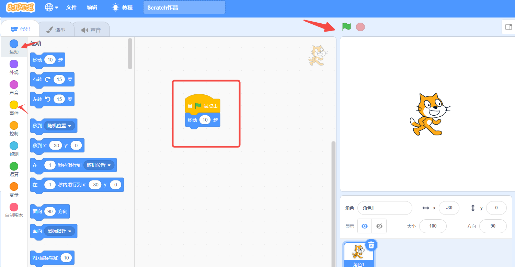Open the 文件 menu
Image resolution: width=515 pixels, height=267 pixels.
(x=71, y=7)
